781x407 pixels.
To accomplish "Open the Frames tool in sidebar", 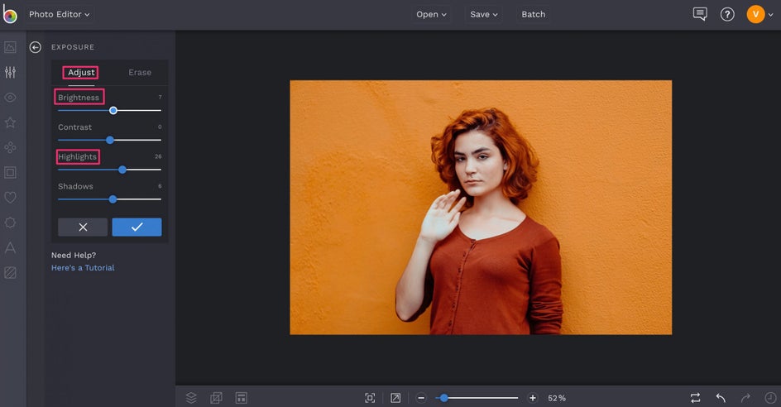I will tap(10, 173).
